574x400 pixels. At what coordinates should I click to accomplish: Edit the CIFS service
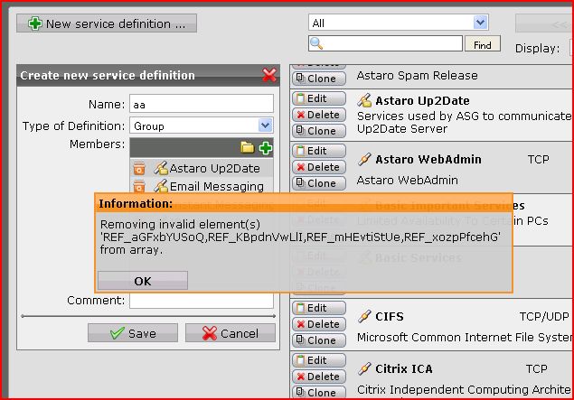[x=319, y=308]
